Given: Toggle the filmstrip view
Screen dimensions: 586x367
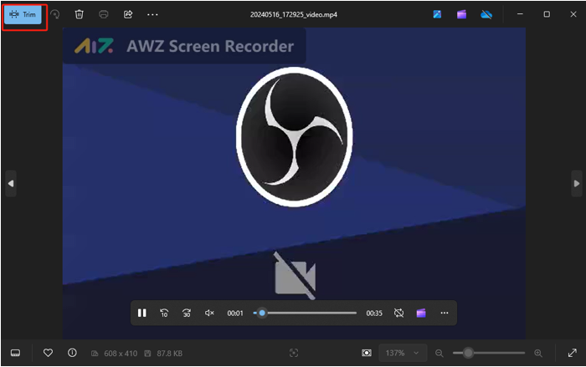Looking at the screenshot, I should (x=15, y=353).
